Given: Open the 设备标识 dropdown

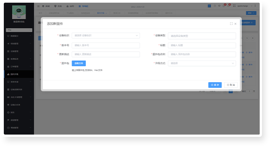Looking at the screenshot, I should click(x=106, y=36).
